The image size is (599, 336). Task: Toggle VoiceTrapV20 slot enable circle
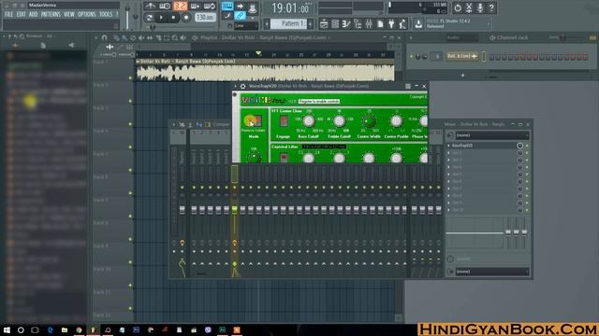[520, 146]
